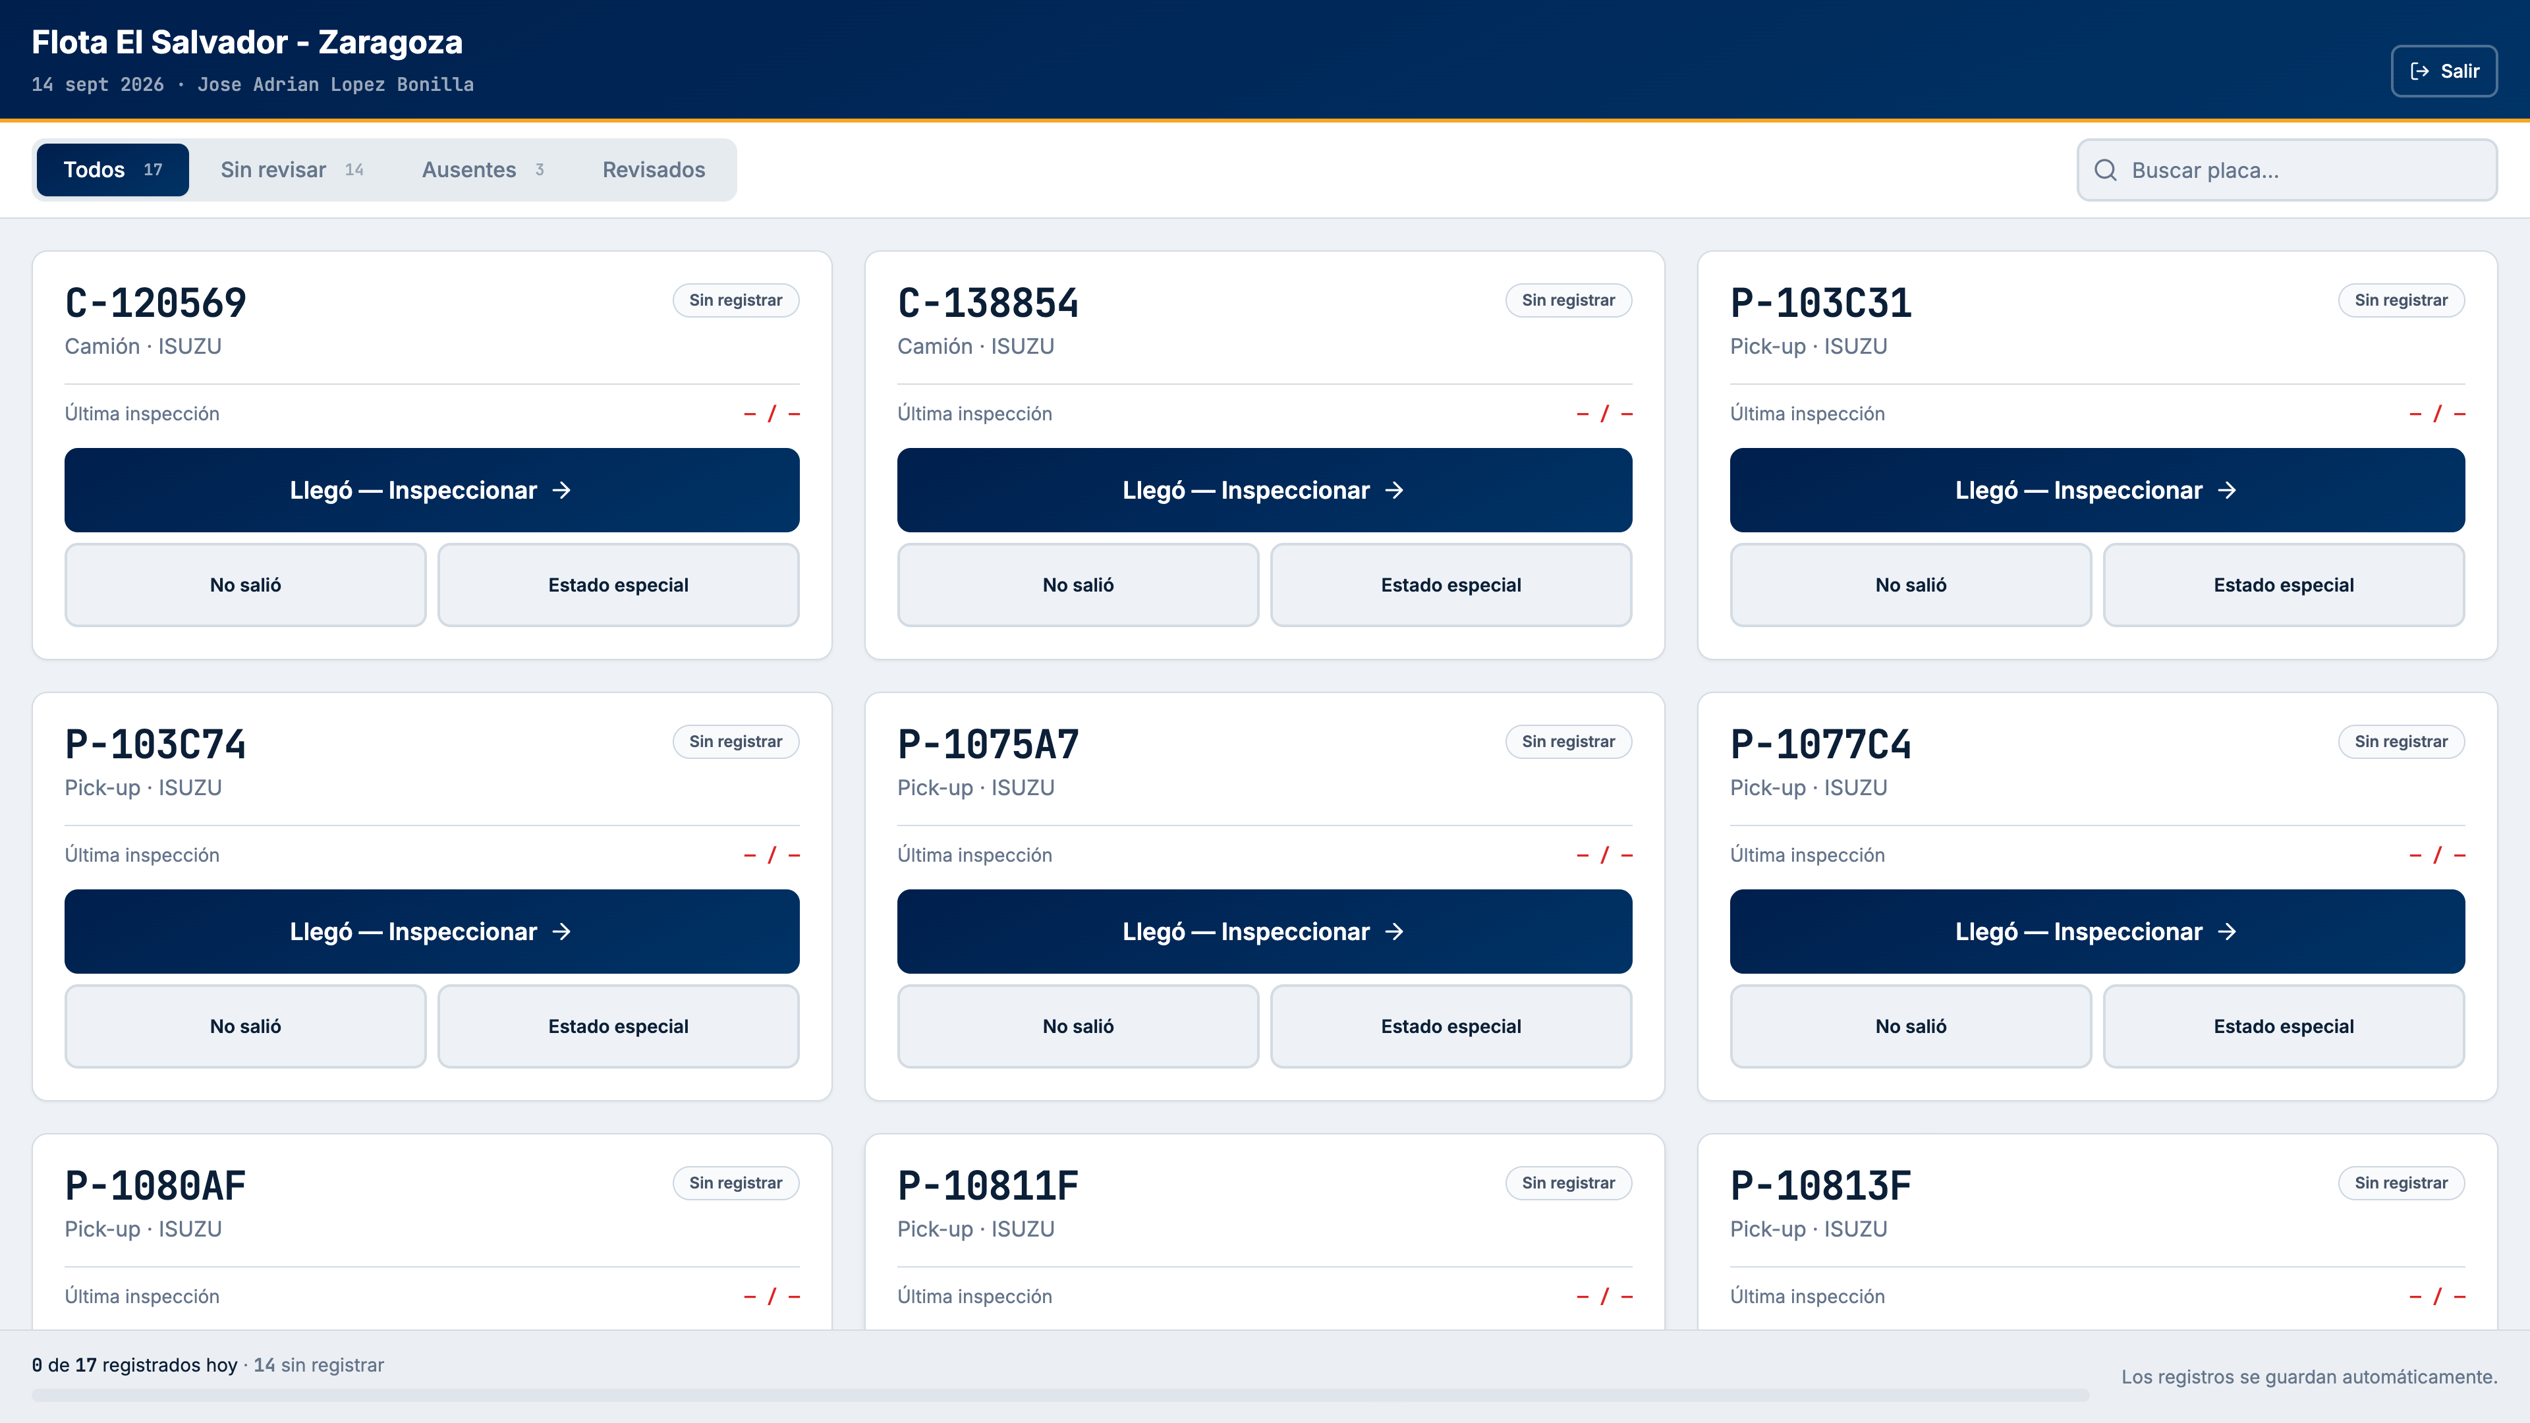Click "0 de 17 registrados hoy" status text
2530x1423 pixels.
pyautogui.click(x=134, y=1365)
